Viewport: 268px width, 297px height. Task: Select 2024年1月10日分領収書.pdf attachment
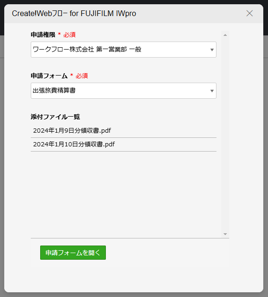(x=123, y=144)
